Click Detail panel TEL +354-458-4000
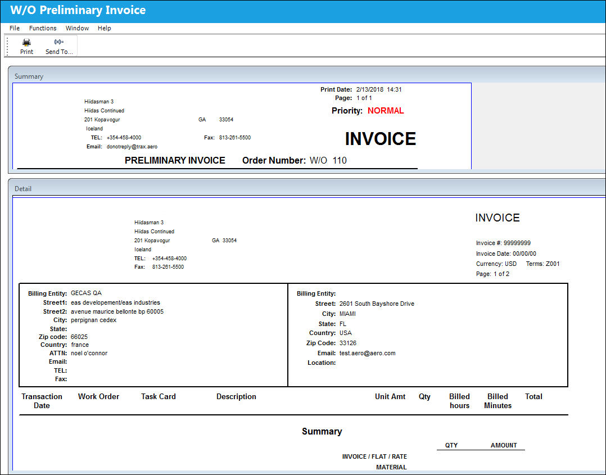 coord(169,258)
